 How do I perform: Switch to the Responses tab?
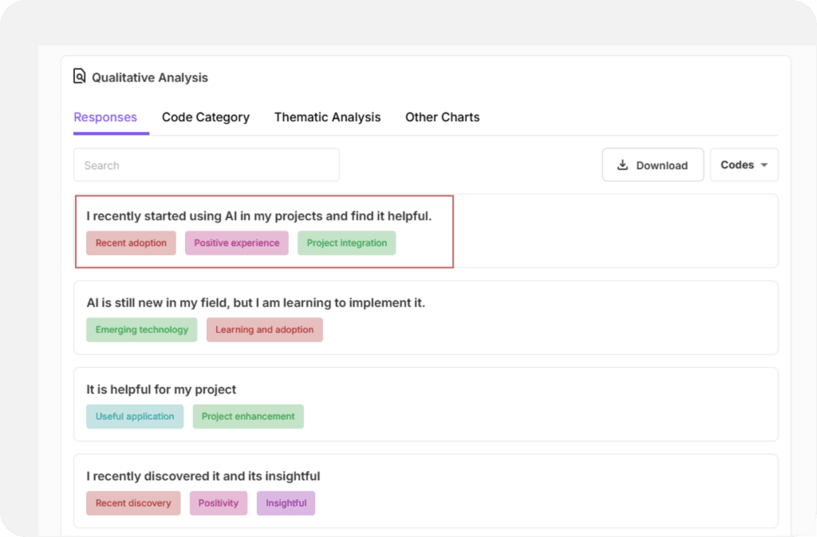click(105, 117)
